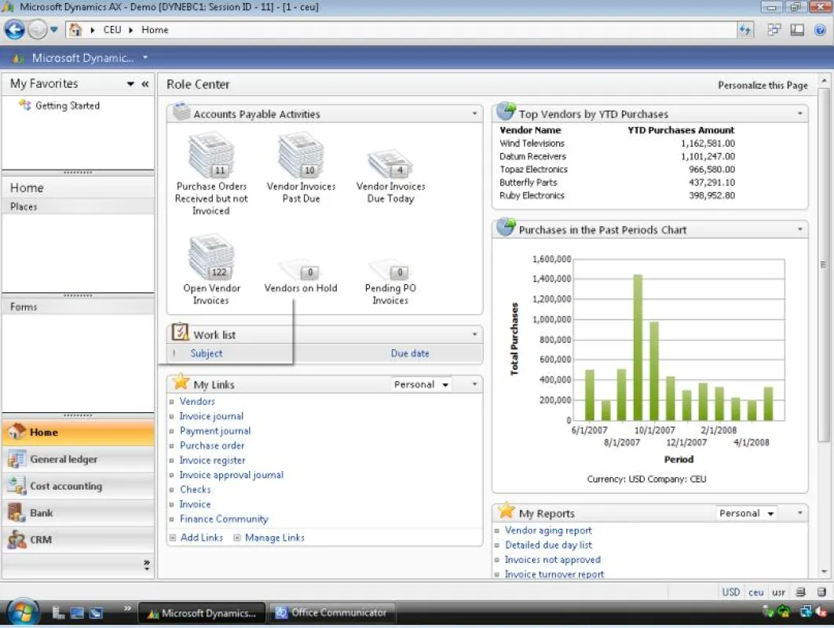Click the Back navigation arrow button

pyautogui.click(x=14, y=30)
